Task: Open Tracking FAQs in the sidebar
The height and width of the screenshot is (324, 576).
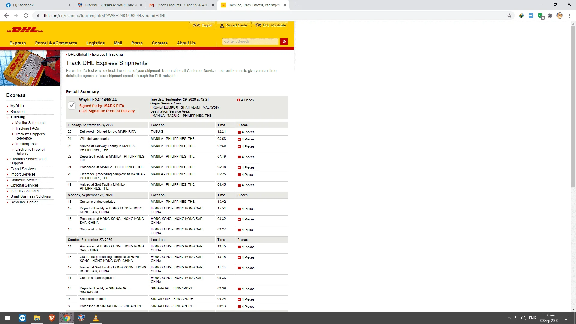Action: (x=27, y=128)
